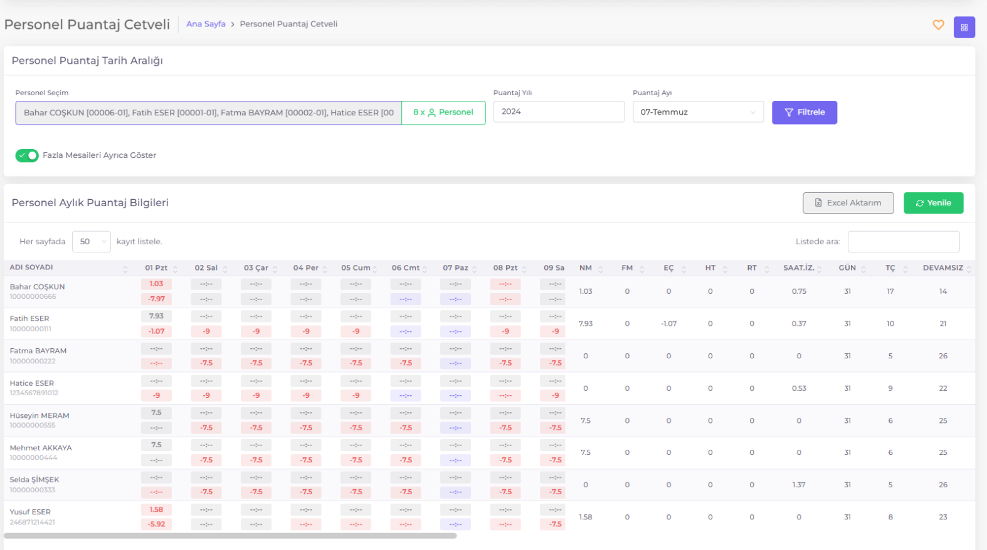Viewport: 987px width, 550px height.
Task: Select the Hüseyin MERAM row name
Action: click(x=40, y=416)
